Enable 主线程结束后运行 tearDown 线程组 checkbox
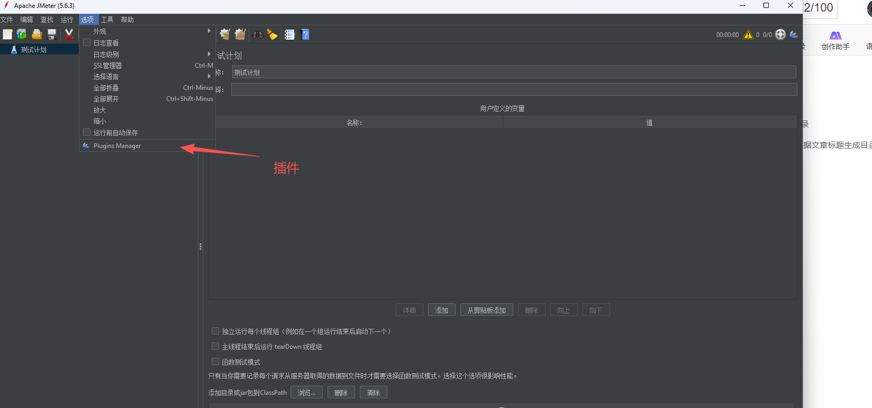872x408 pixels. (215, 346)
